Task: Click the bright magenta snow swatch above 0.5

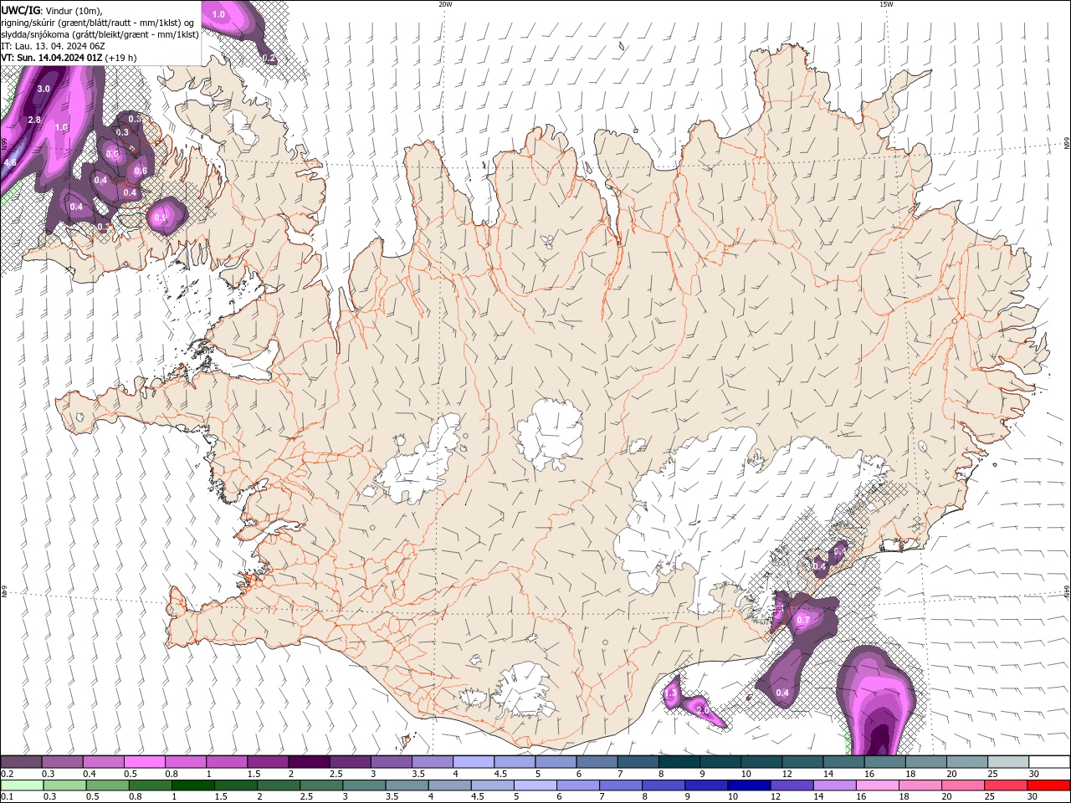Action: point(144,762)
